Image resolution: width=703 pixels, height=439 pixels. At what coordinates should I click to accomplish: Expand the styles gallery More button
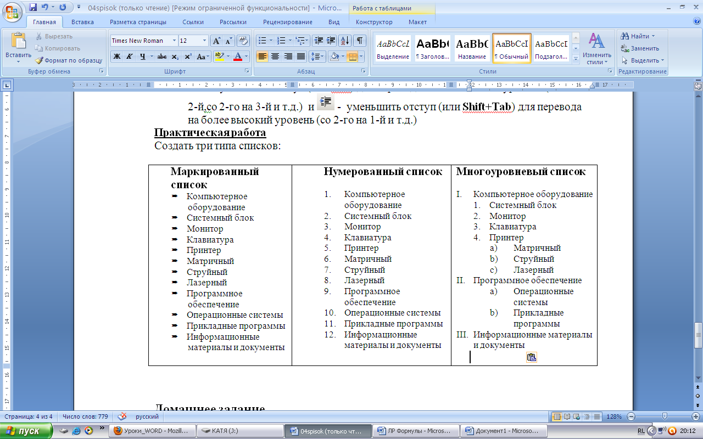576,58
